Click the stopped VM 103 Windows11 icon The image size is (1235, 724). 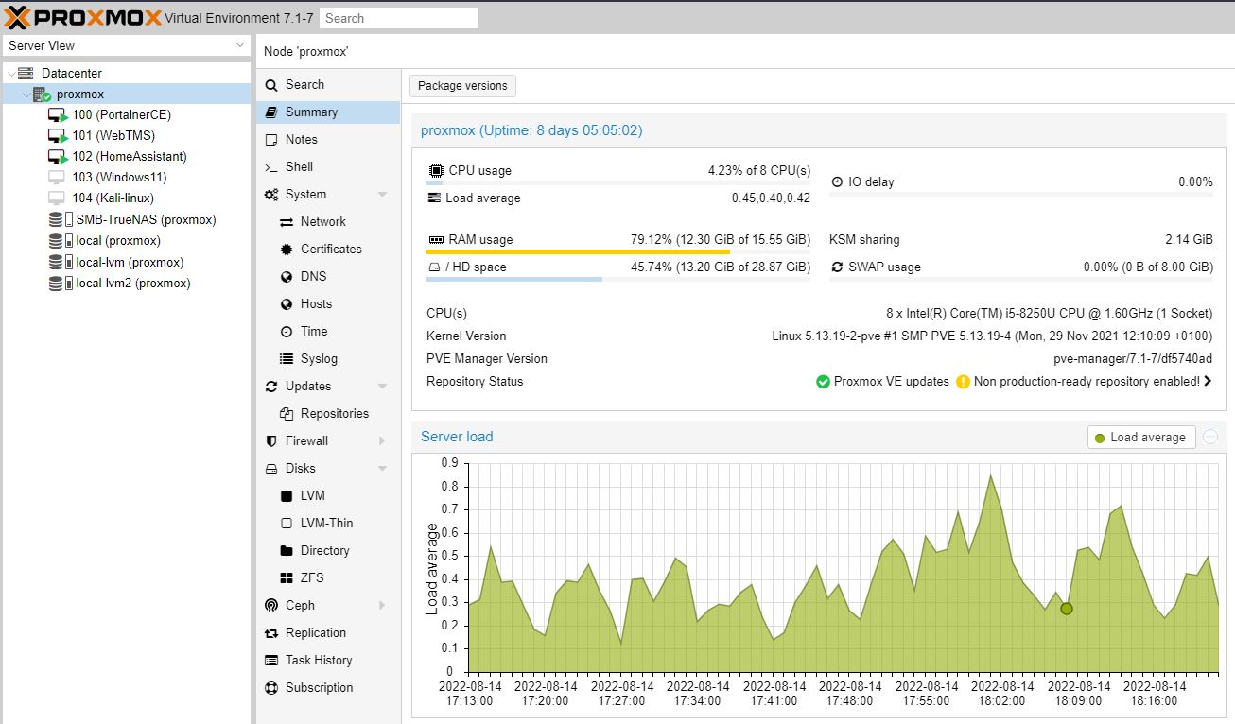tap(57, 177)
